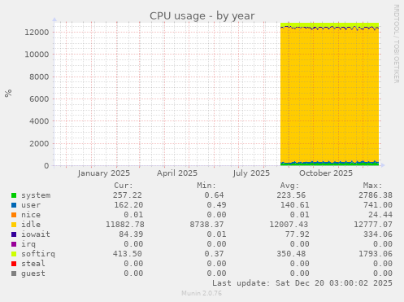Click the 'January 2025' axis label
Image resolution: width=404 pixels, height=302 pixels.
[x=104, y=173]
